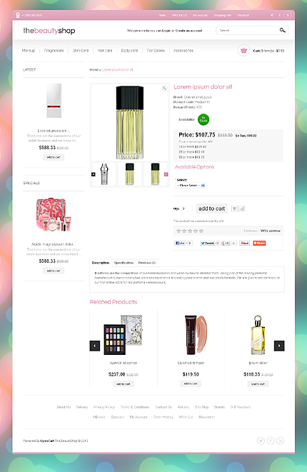Expand the Please Select options dropdown

(x=190, y=186)
